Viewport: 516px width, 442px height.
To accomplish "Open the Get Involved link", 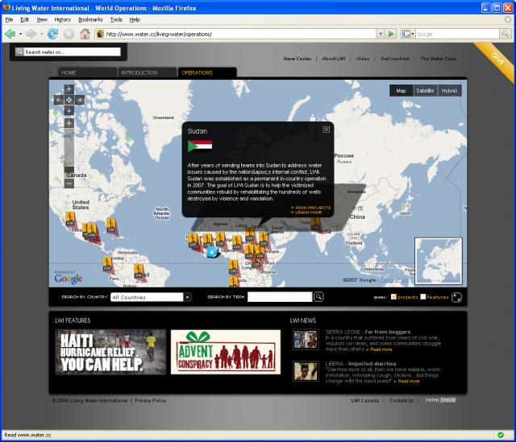I will pos(394,59).
